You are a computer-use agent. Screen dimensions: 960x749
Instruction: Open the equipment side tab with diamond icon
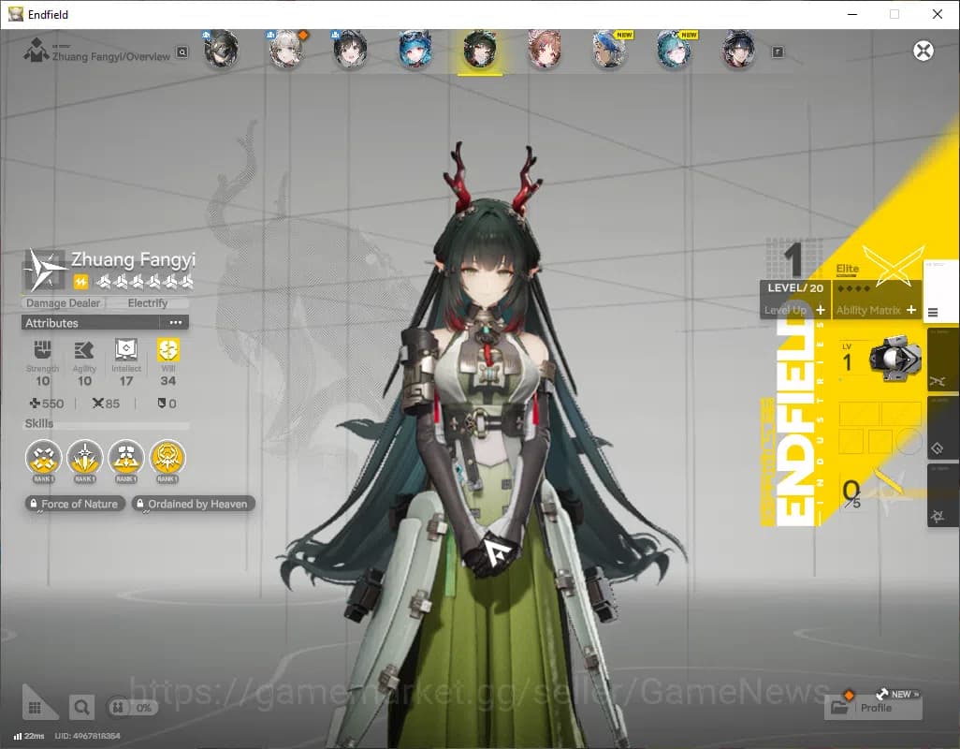(x=942, y=427)
